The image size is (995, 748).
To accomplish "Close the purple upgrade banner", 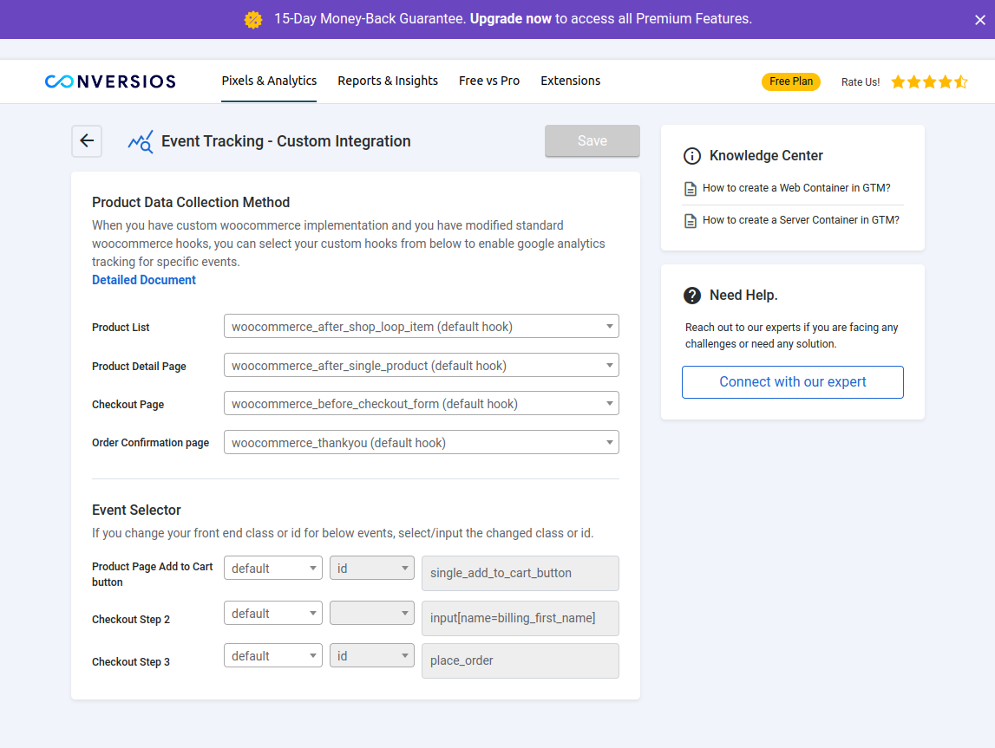I will (979, 20).
